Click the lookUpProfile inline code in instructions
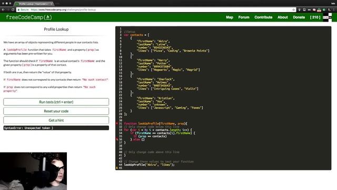 pyautogui.click(x=17, y=50)
